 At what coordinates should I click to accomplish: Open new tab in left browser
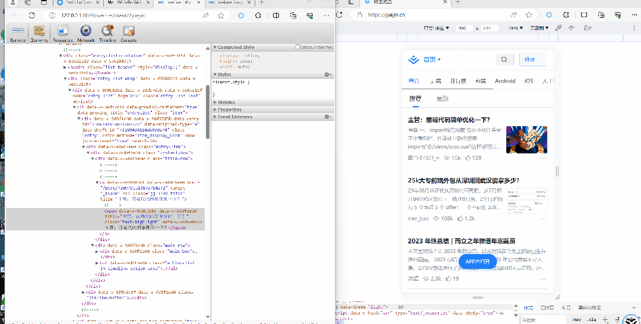tap(262, 3)
